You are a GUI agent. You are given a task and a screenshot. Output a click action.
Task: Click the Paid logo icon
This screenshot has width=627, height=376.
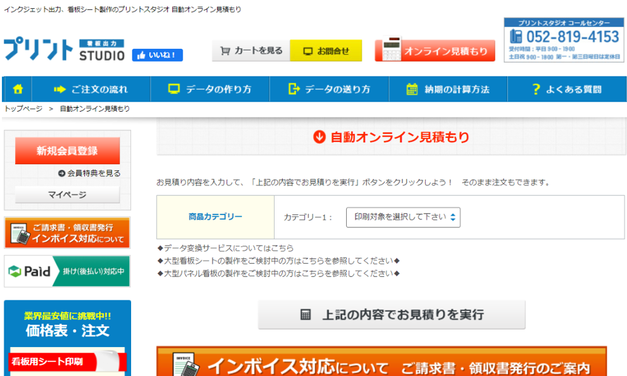14,271
